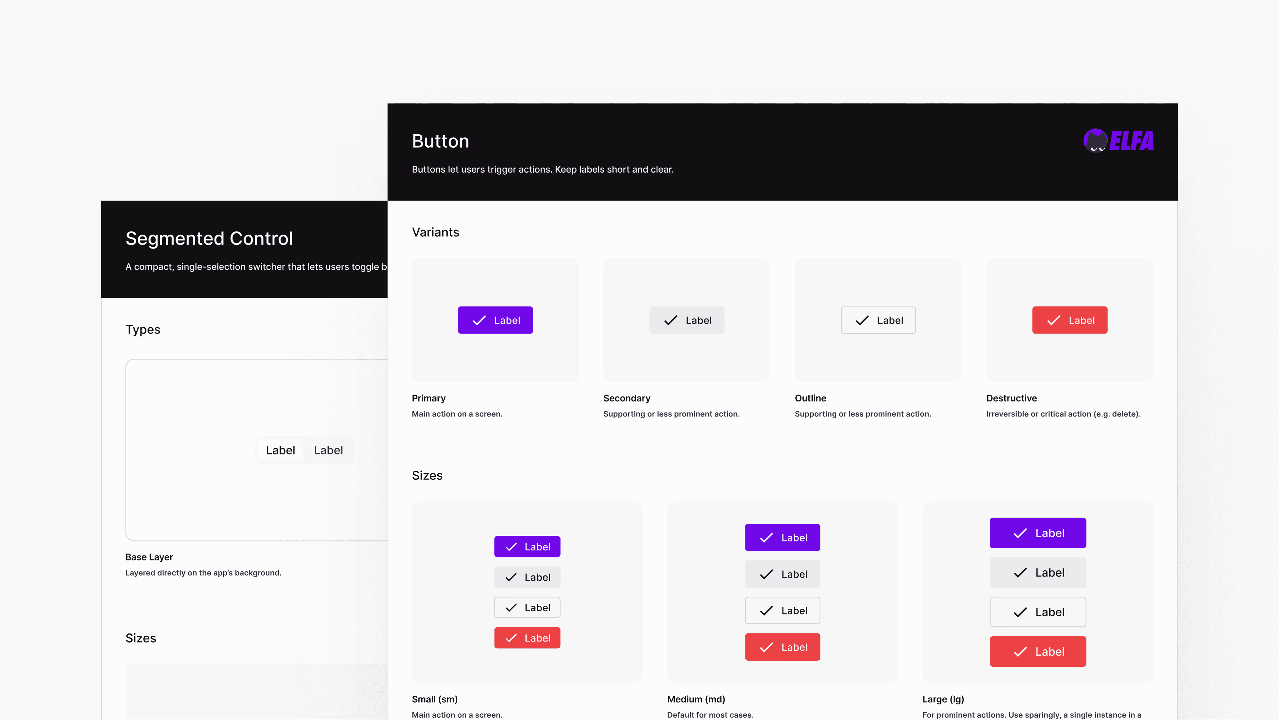Click the Destructive red Label button
1279x720 pixels.
click(x=1069, y=320)
